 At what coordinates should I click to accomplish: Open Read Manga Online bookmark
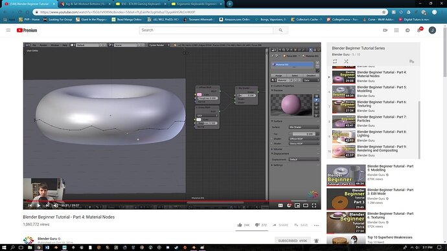pos(126,19)
